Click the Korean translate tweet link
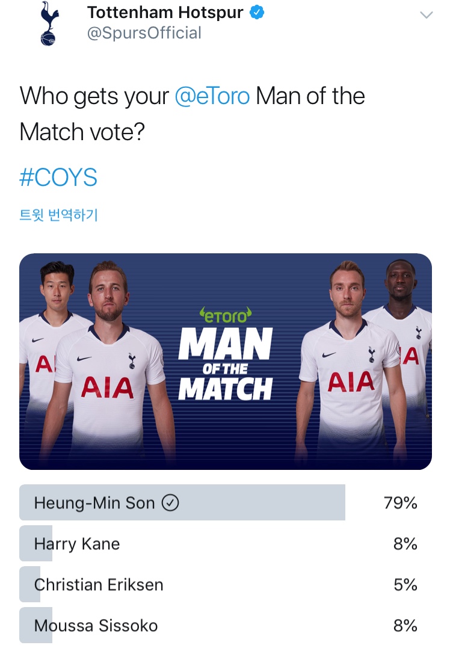Image resolution: width=450 pixels, height=654 pixels. coord(58,215)
